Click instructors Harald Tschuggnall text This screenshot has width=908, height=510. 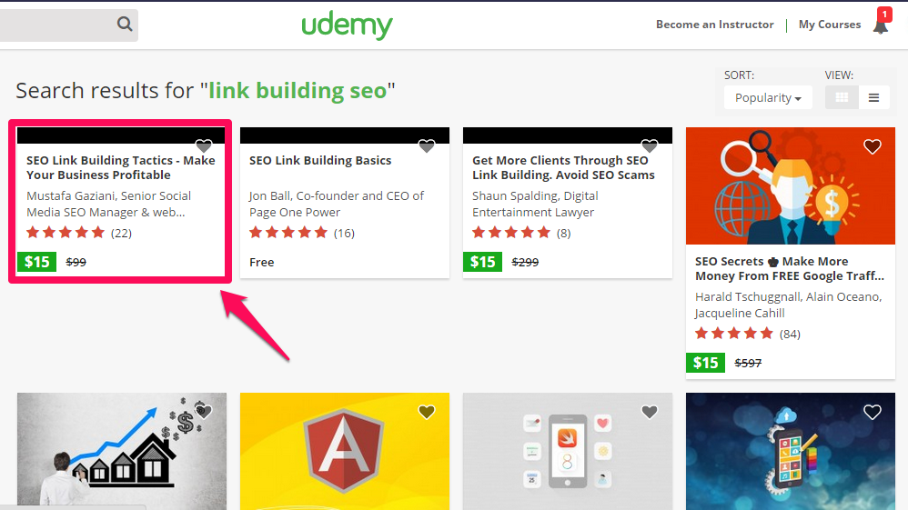789,305
